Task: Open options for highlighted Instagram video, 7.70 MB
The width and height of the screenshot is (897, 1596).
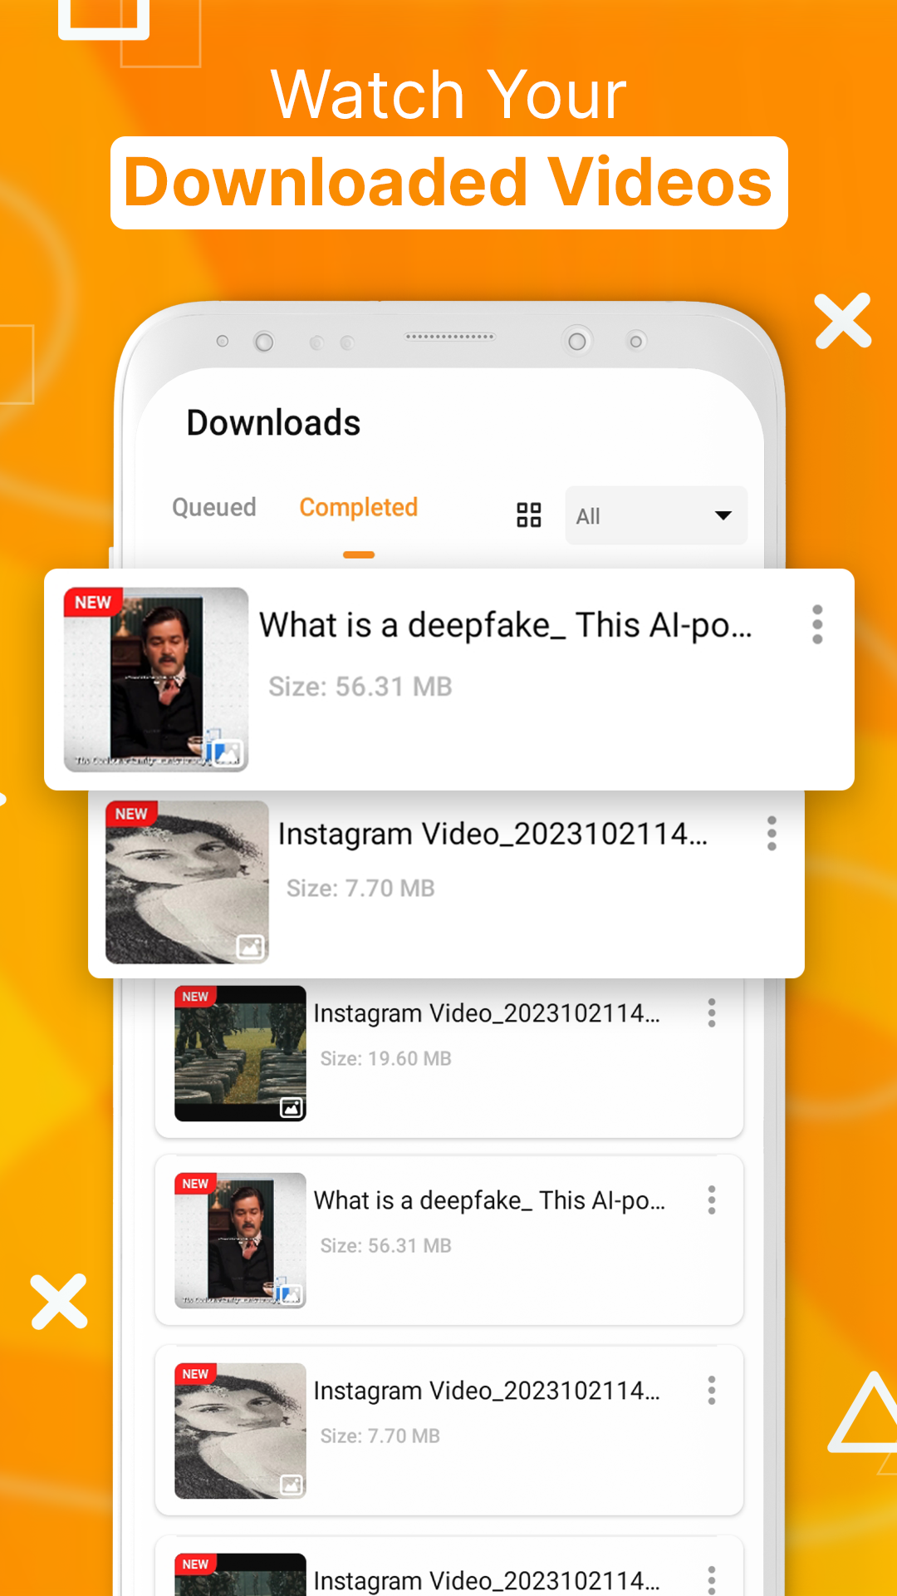Action: pyautogui.click(x=772, y=833)
